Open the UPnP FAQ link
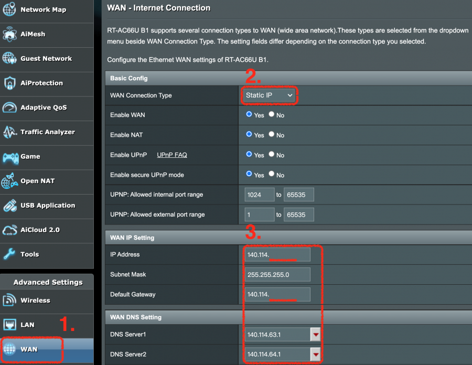 pyautogui.click(x=172, y=155)
